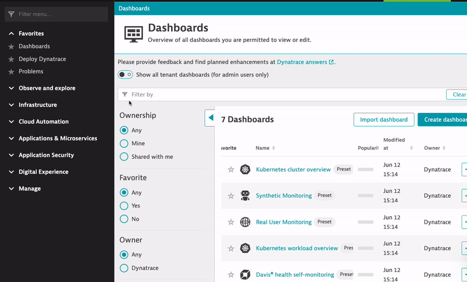Toggle Show all tenant dashboards switch
The height and width of the screenshot is (282, 467).
click(125, 75)
